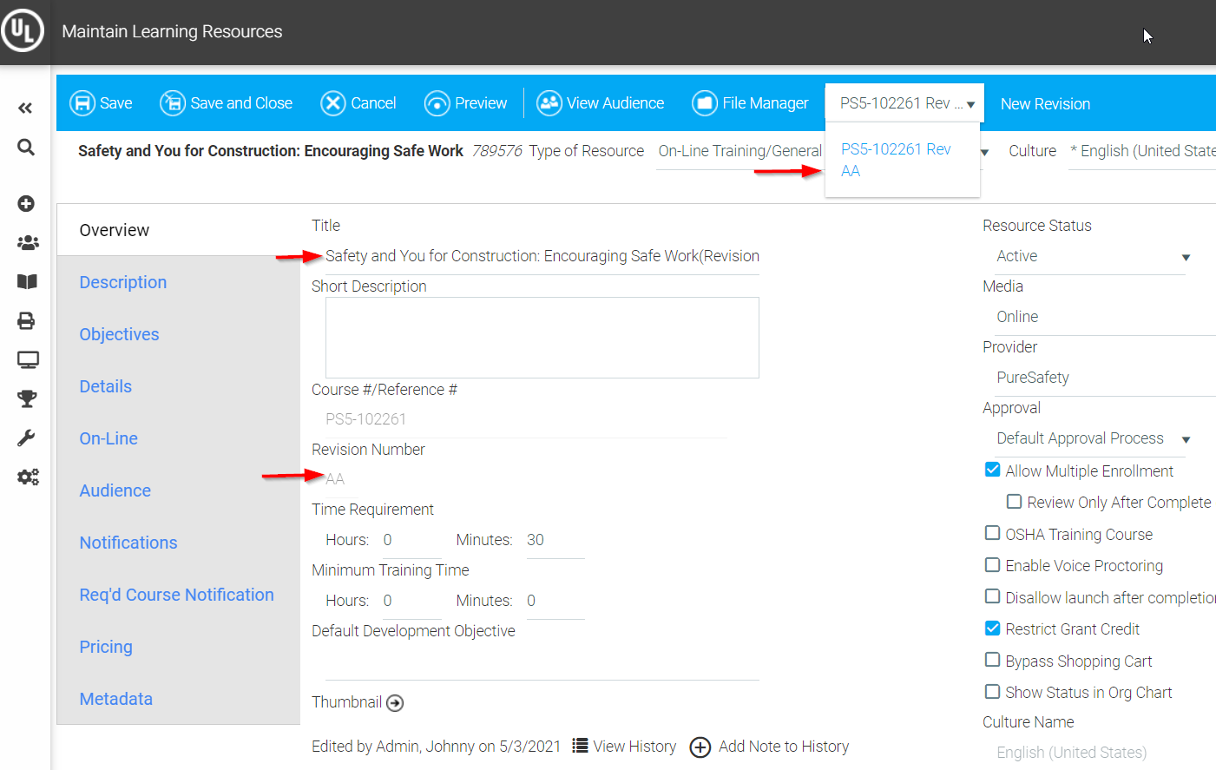Click the New Revision button
The image size is (1216, 770).
tap(1045, 103)
